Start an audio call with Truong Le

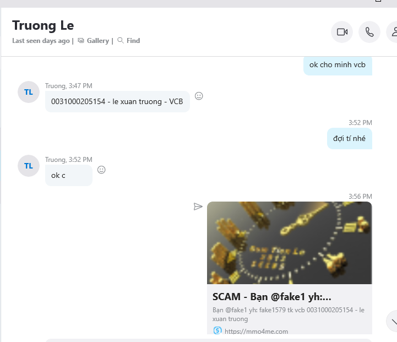369,32
